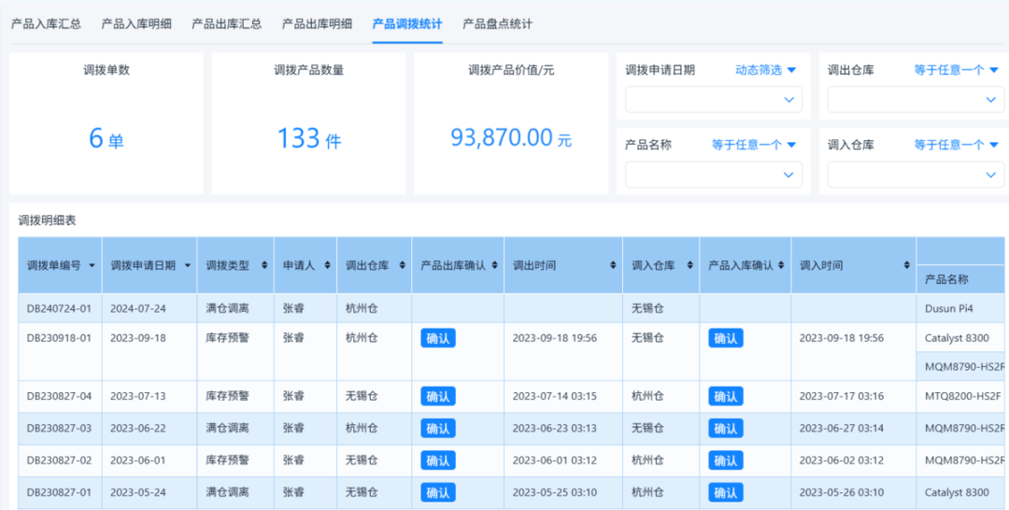Click 入库 确认 tag in DB230827-02 row
Viewport: 1009px width, 510px height.
pos(726,460)
